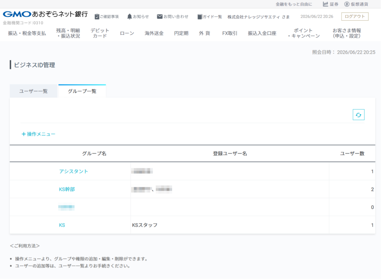This screenshot has width=381, height=279.
Task: Select the グループ一覧 tab
Action: (x=82, y=91)
